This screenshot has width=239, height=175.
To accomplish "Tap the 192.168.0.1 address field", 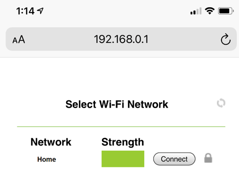I will (x=121, y=39).
